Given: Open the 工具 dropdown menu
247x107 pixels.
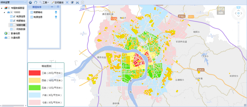Looking at the screenshot, I should click(44, 2).
